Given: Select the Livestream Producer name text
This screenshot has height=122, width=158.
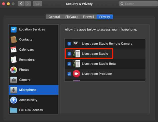Looking at the screenshot, I should (97, 74).
